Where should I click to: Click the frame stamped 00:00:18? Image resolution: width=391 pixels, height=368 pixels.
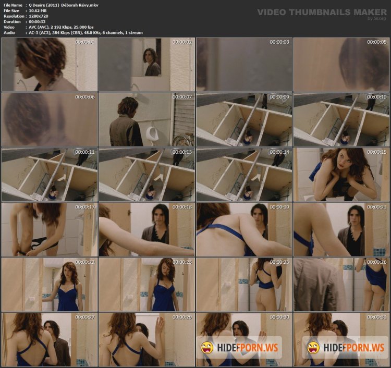point(146,230)
